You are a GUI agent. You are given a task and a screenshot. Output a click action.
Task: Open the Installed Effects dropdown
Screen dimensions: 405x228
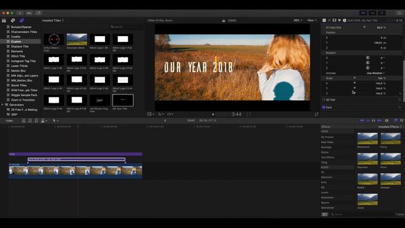[x=390, y=127]
